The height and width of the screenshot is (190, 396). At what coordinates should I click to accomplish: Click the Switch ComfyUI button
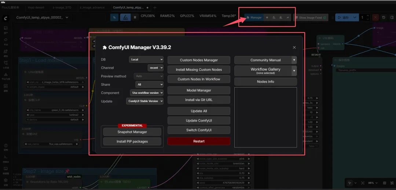[199, 130]
